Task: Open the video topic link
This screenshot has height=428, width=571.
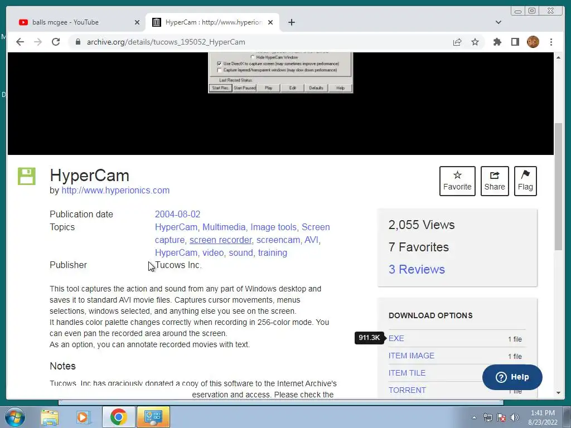Action: click(x=213, y=252)
